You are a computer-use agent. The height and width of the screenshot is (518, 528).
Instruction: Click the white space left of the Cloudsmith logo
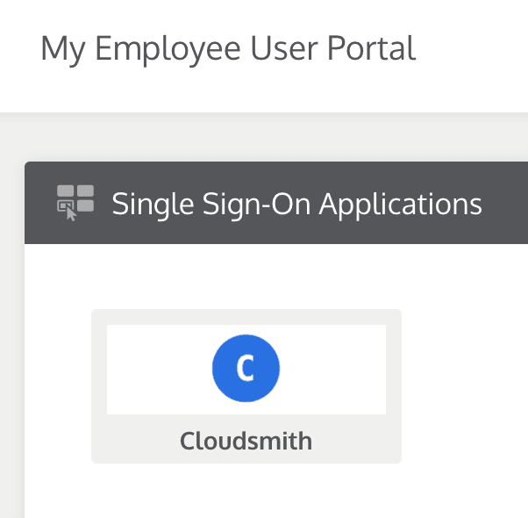(158, 369)
